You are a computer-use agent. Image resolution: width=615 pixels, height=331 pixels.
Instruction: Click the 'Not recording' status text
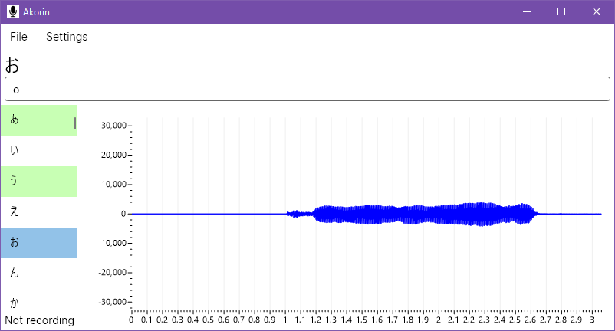(39, 320)
